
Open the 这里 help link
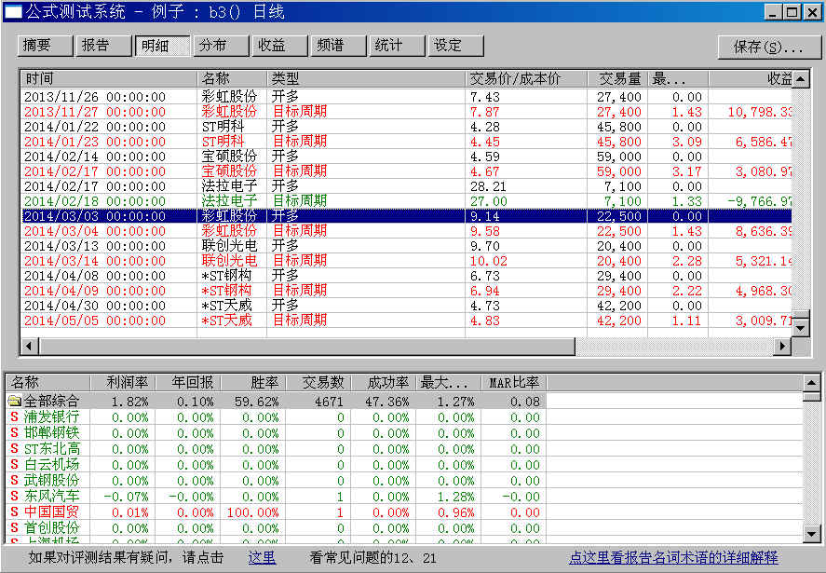(262, 558)
